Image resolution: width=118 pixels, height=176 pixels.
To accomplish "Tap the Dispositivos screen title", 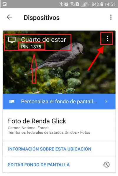I will coord(42,18).
